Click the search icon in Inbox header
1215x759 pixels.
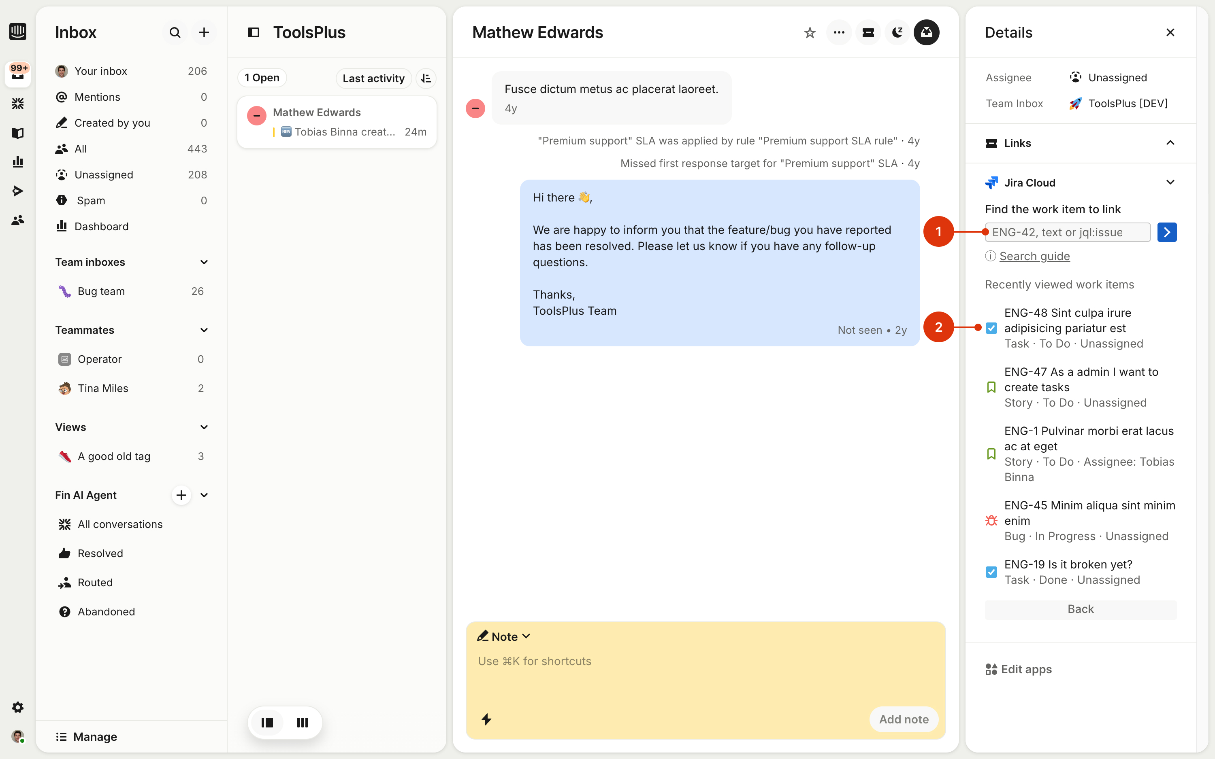(175, 33)
